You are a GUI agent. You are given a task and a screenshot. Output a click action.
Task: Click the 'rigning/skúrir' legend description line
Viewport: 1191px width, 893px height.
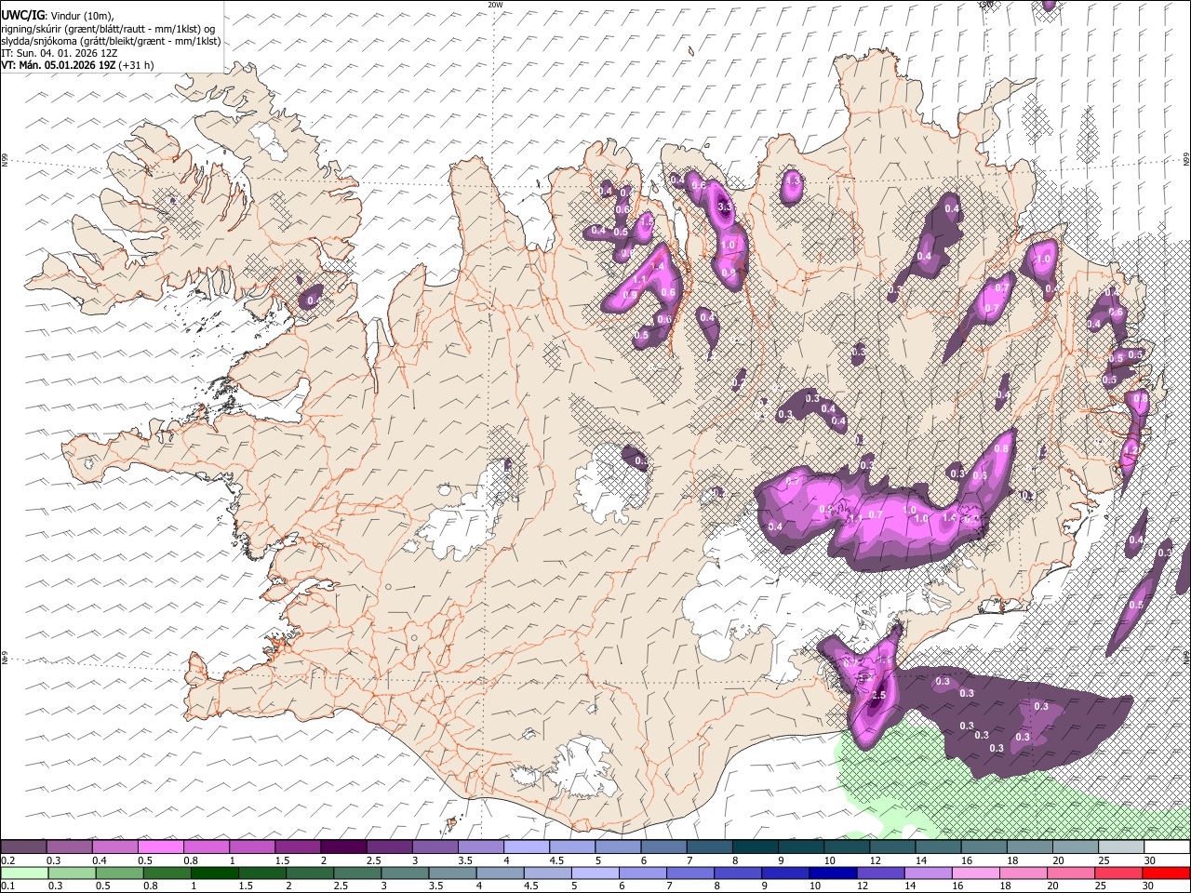point(108,29)
